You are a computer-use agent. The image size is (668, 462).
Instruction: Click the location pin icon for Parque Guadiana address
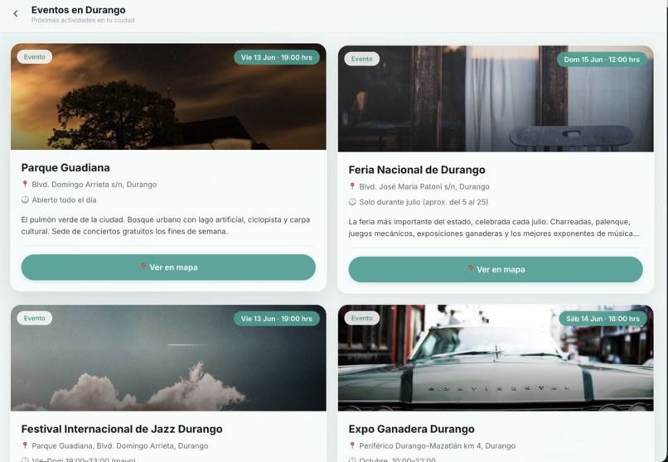(x=25, y=184)
